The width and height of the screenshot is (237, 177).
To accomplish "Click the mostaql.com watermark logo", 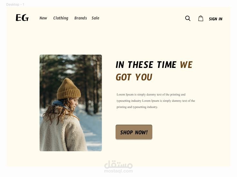I will pyautogui.click(x=118, y=165).
